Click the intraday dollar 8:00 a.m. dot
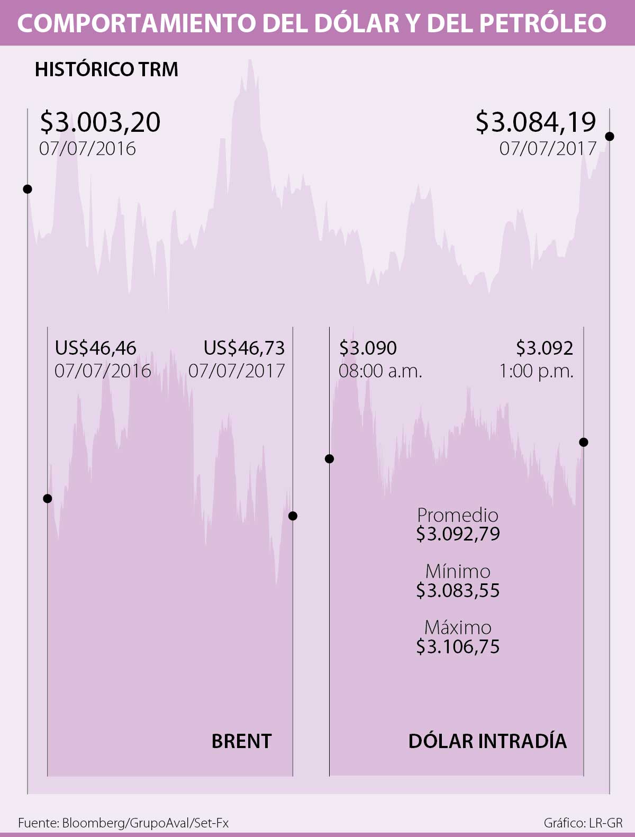The height and width of the screenshot is (837, 635). click(329, 458)
